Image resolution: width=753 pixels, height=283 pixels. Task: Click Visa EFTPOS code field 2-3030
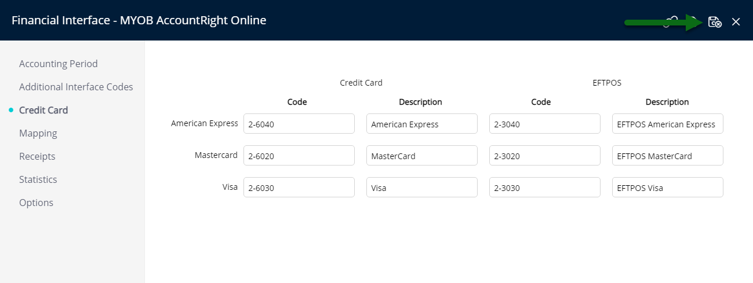[545, 188]
